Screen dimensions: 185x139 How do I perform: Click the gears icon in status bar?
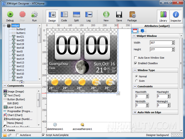coord(10,135)
